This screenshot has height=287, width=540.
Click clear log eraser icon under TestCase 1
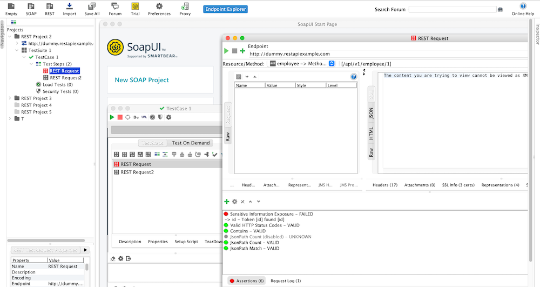(113, 258)
